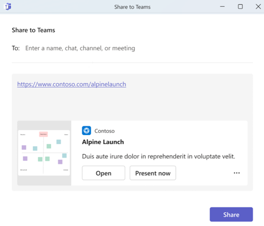Click the Contoso app icon
264x226 pixels.
87,131
